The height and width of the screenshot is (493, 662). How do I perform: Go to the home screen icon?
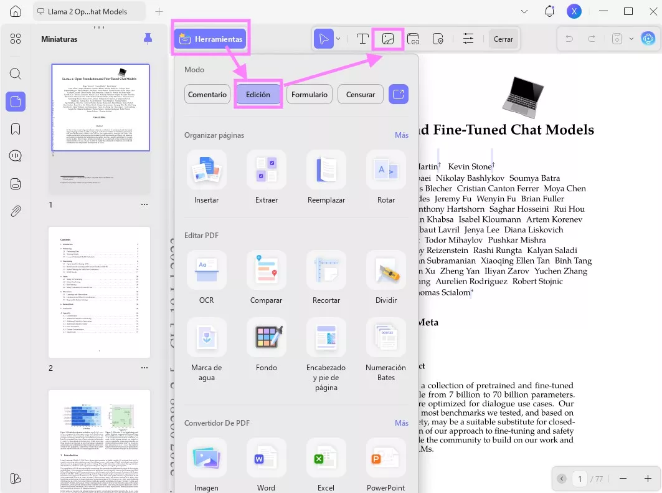pyautogui.click(x=16, y=11)
